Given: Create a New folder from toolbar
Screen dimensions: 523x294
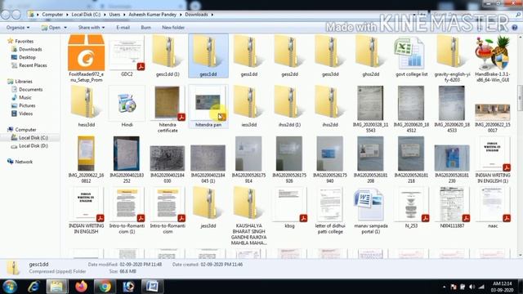Looking at the screenshot, I should coord(173,27).
